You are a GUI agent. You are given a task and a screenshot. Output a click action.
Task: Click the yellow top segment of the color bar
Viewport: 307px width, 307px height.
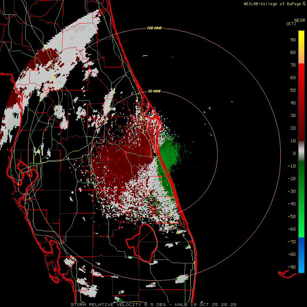click(301, 47)
